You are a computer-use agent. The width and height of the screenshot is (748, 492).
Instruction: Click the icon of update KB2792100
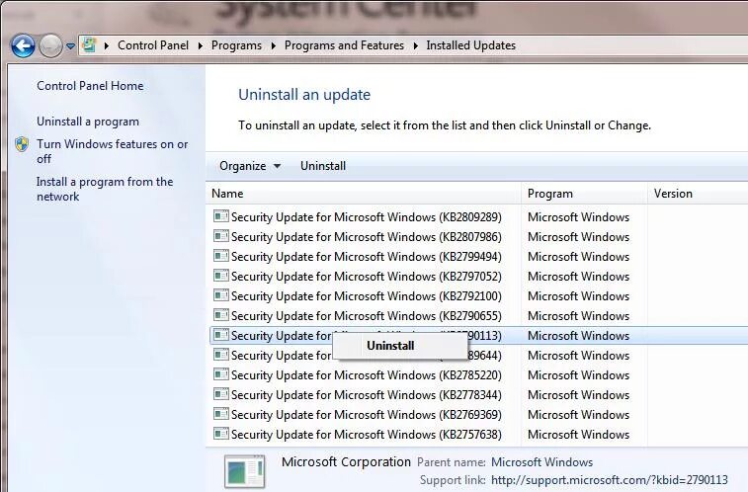(221, 295)
